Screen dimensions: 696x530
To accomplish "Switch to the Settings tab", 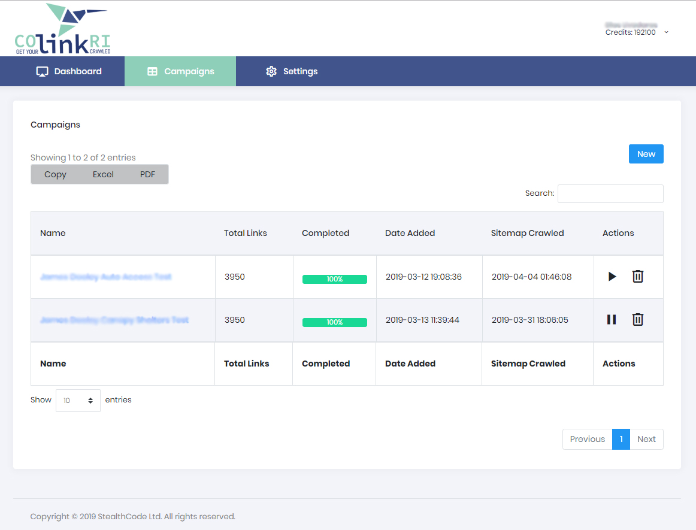I will tap(292, 71).
